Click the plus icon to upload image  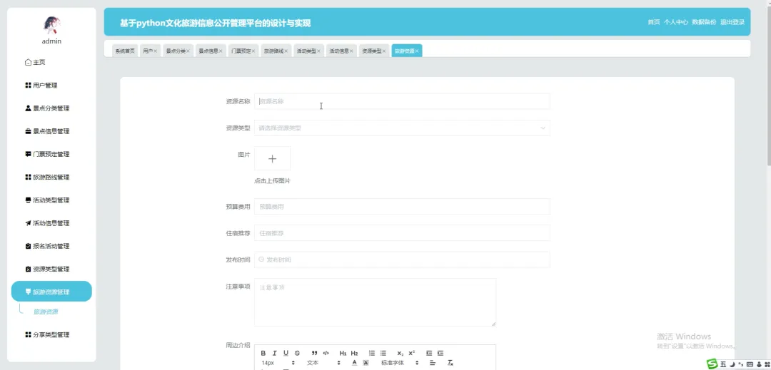[273, 158]
